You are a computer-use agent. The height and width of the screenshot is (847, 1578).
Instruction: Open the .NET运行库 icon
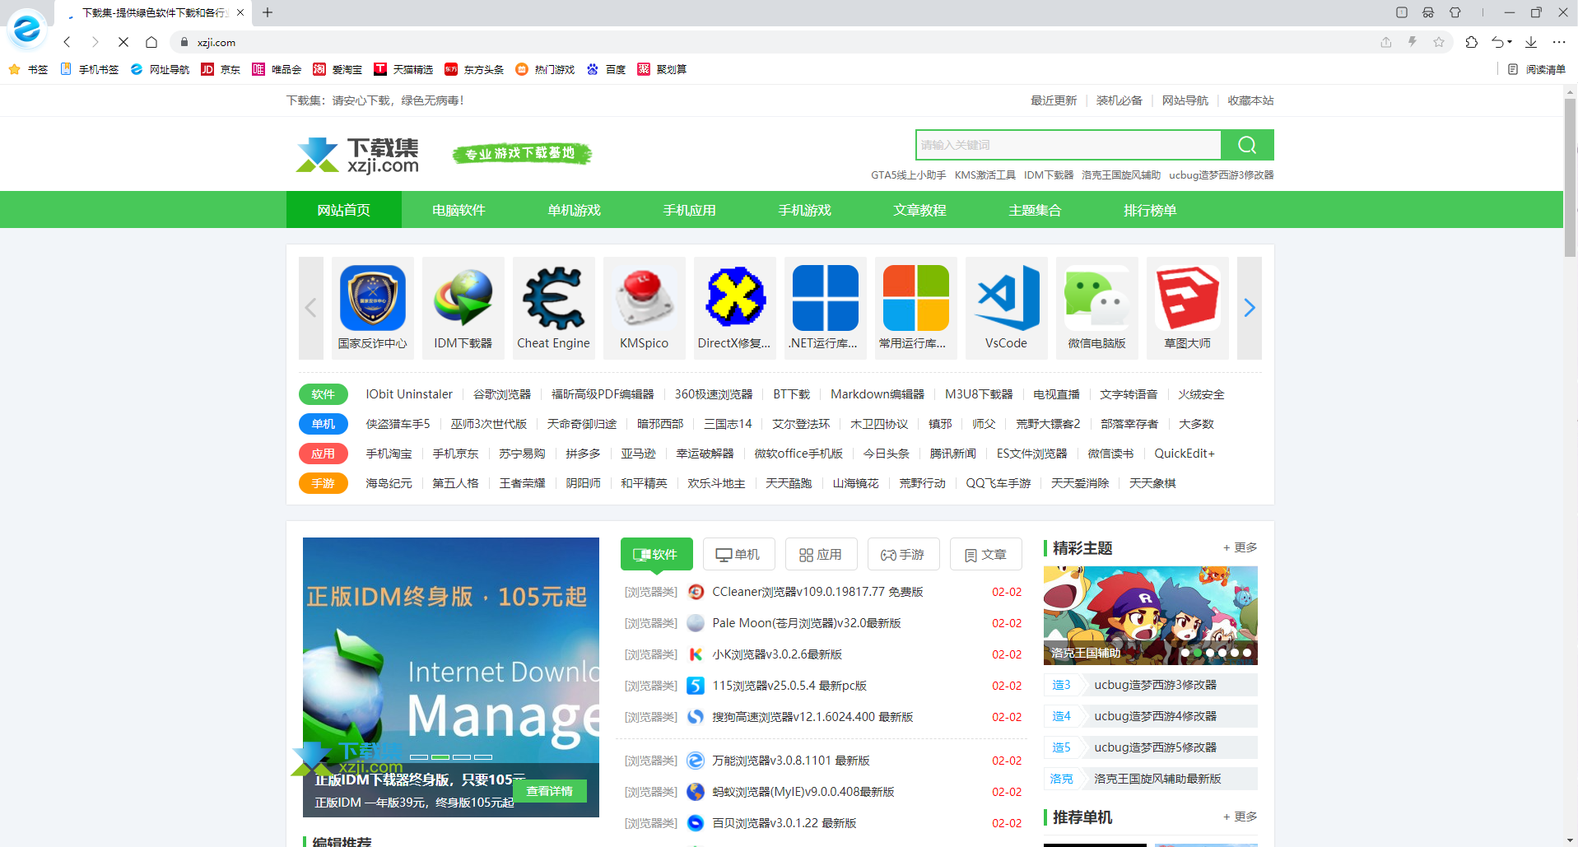click(825, 298)
